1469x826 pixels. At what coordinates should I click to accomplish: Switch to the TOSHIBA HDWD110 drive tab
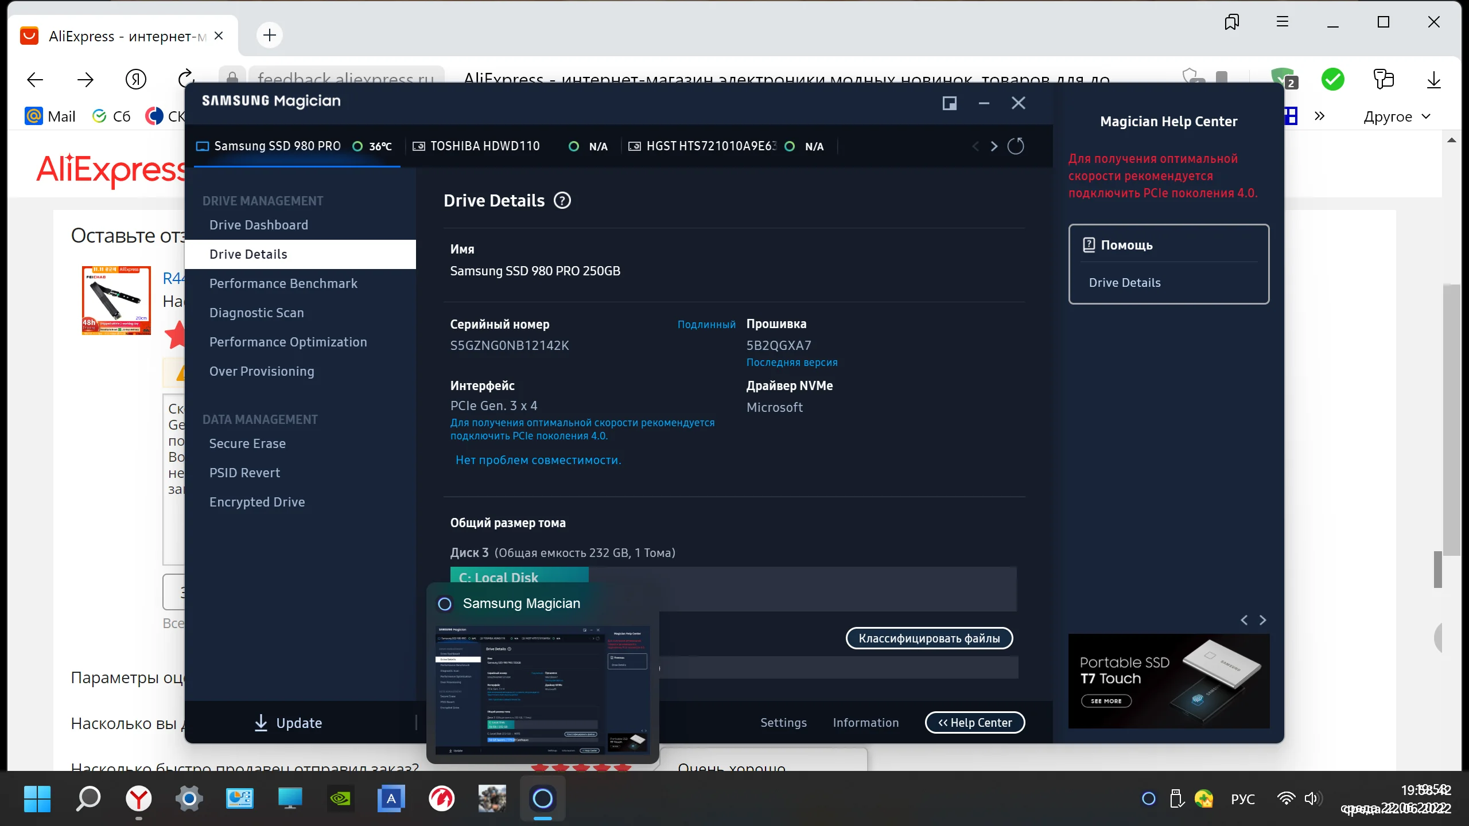click(485, 146)
